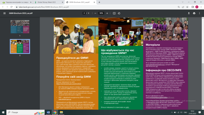The height and width of the screenshot is (115, 204).
Task: Open Chrome three-dot menu
Action: click(x=201, y=7)
